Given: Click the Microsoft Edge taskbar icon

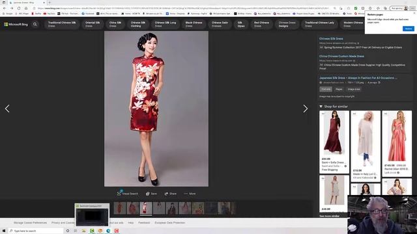Looking at the screenshot, I should point(108,231).
